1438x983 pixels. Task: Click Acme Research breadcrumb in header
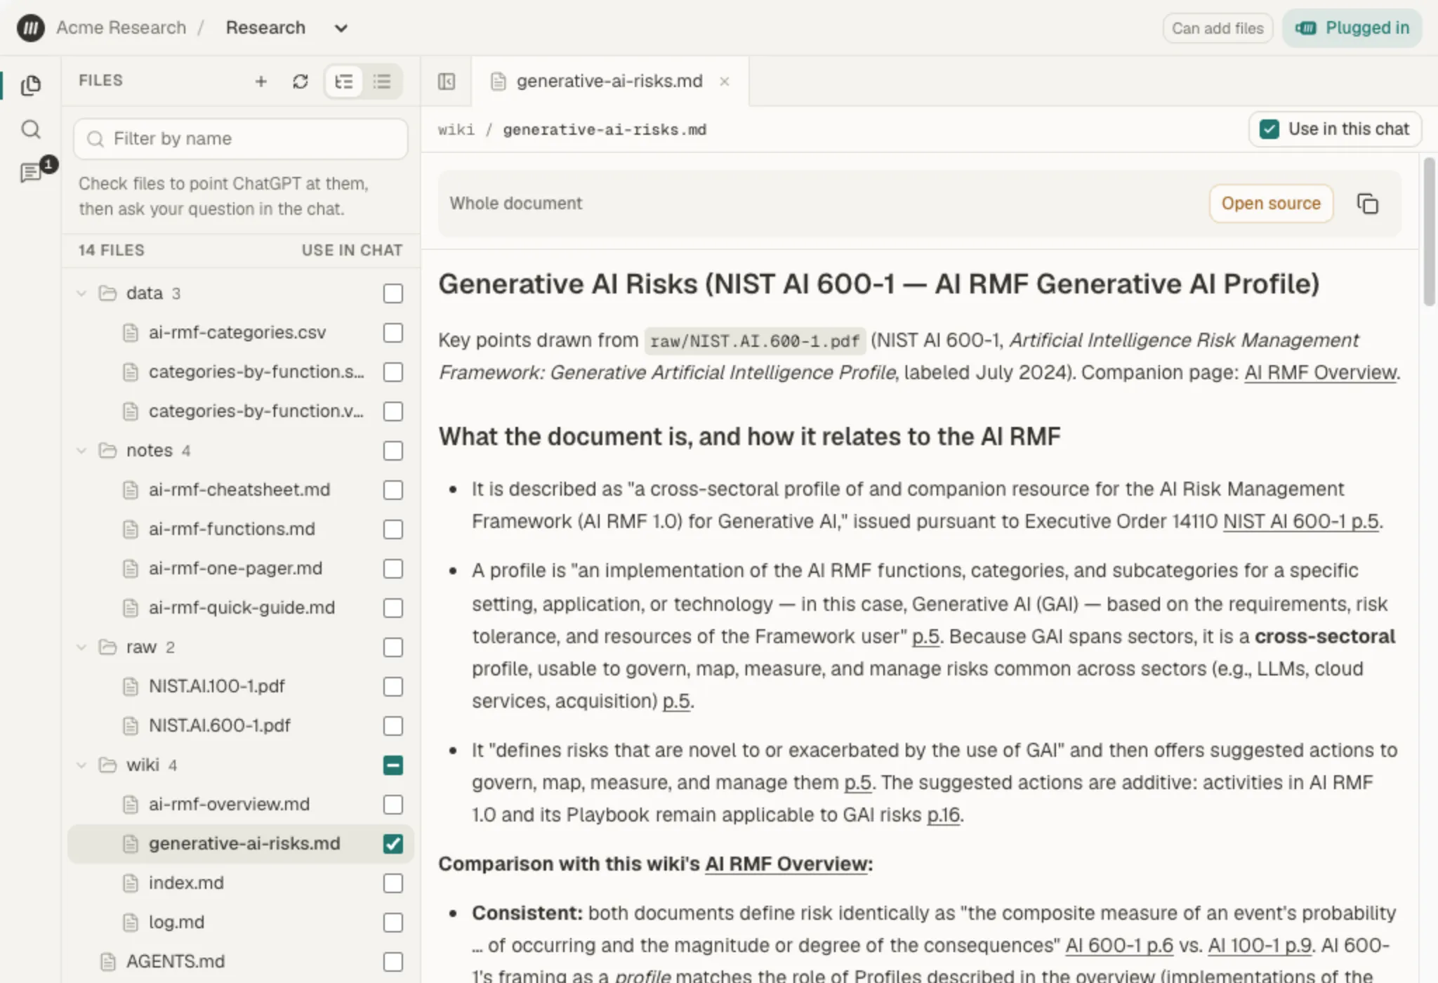(x=121, y=28)
